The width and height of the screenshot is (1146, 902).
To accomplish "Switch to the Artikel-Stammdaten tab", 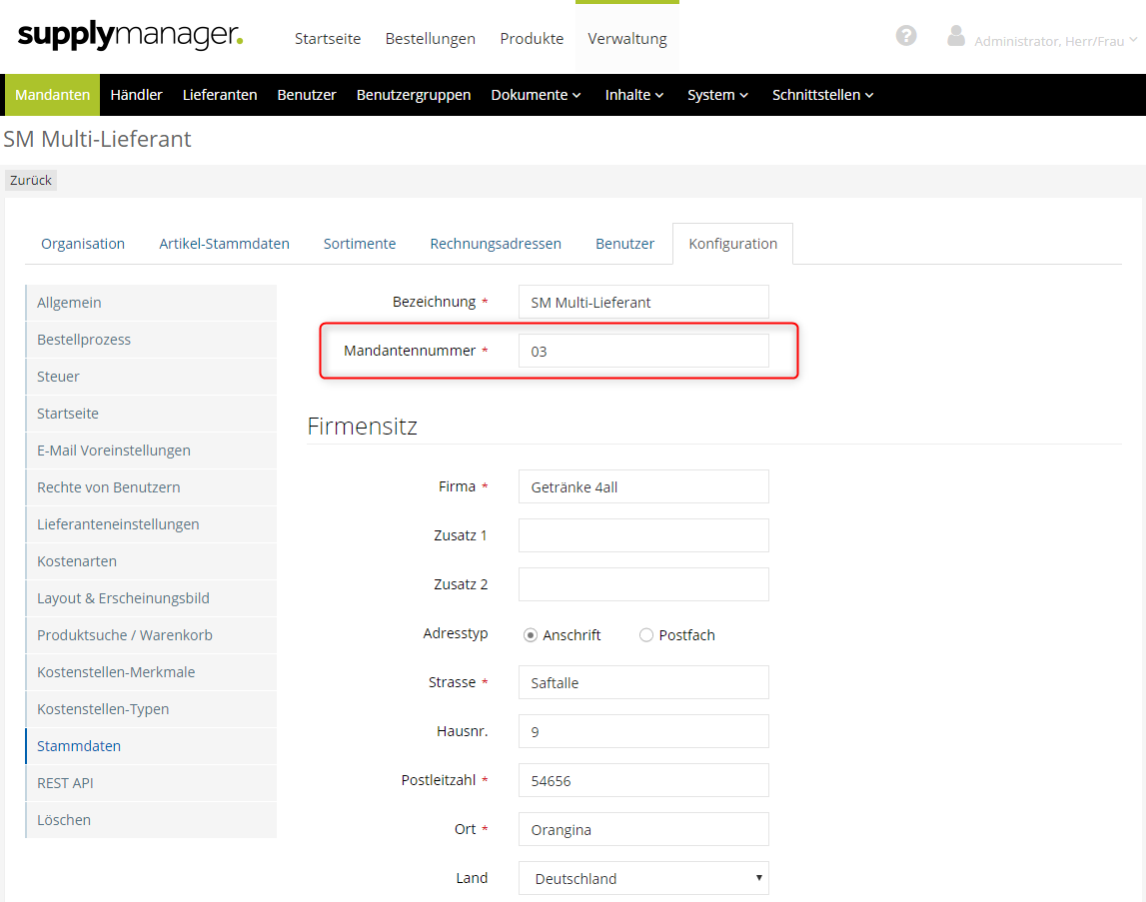I will (224, 244).
